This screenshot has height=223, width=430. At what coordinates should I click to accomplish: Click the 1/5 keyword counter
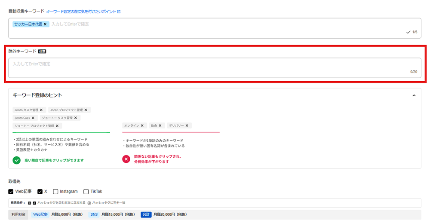coord(415,32)
